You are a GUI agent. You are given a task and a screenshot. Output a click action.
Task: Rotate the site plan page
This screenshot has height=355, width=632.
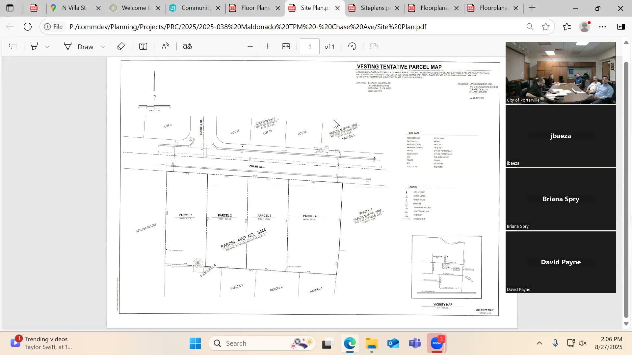[x=352, y=46]
